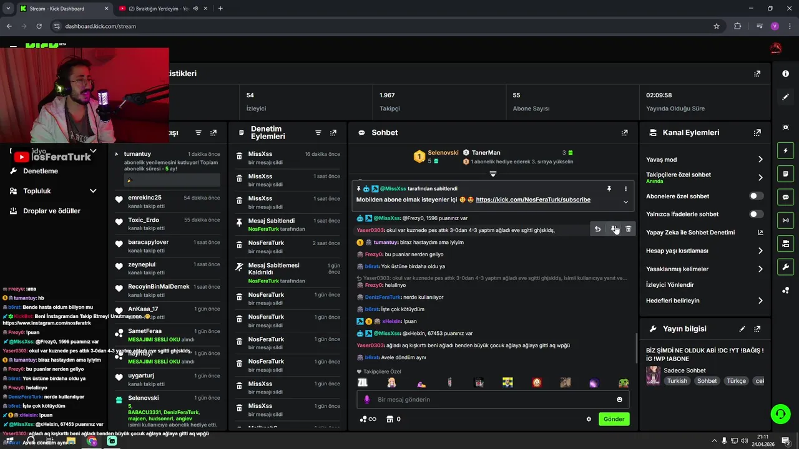Viewport: 799px width, 449px height.
Task: Select the ZIL emote
Action: pyautogui.click(x=362, y=383)
